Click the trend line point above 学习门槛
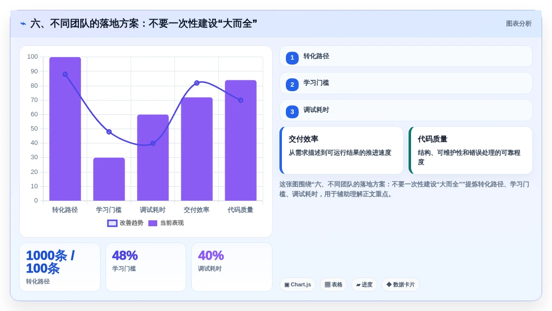This screenshot has height=311, width=552. [x=109, y=132]
